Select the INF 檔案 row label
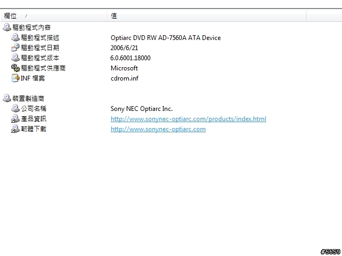This screenshot has height=256, width=342. point(33,78)
